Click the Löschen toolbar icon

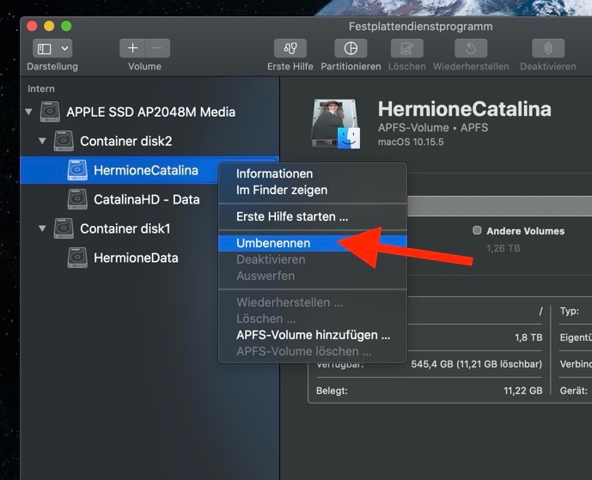point(406,49)
